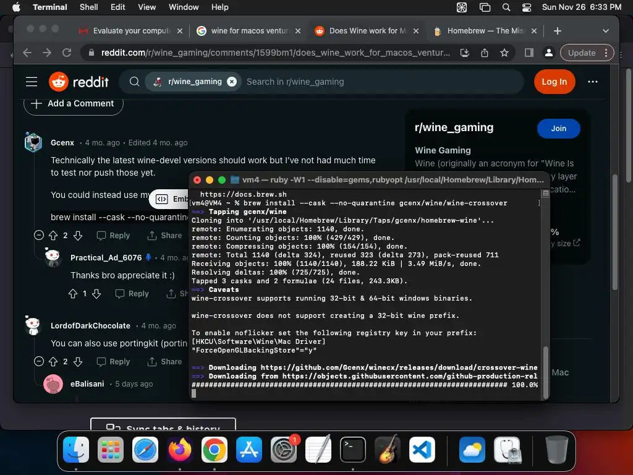This screenshot has width=633, height=475.
Task: Click the reddit logo
Action: pyautogui.click(x=79, y=82)
